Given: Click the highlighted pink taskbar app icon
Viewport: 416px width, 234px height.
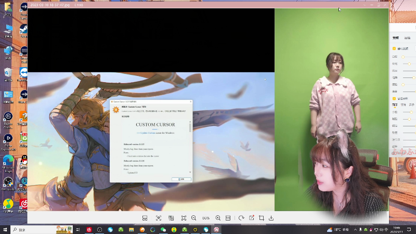Looking at the screenshot, I should click(x=216, y=229).
